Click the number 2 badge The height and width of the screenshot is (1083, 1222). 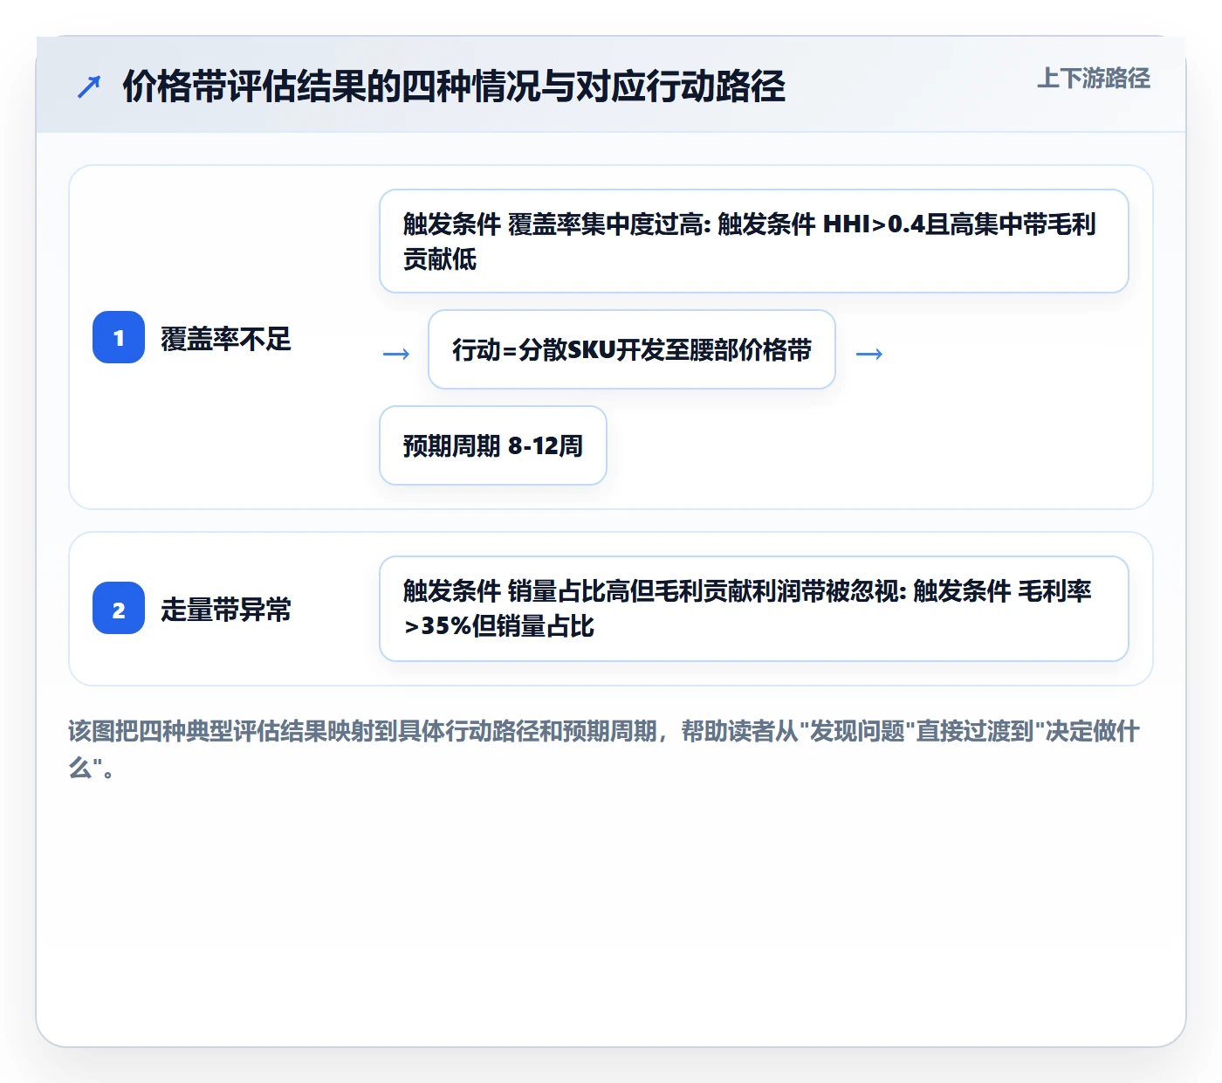tap(119, 608)
